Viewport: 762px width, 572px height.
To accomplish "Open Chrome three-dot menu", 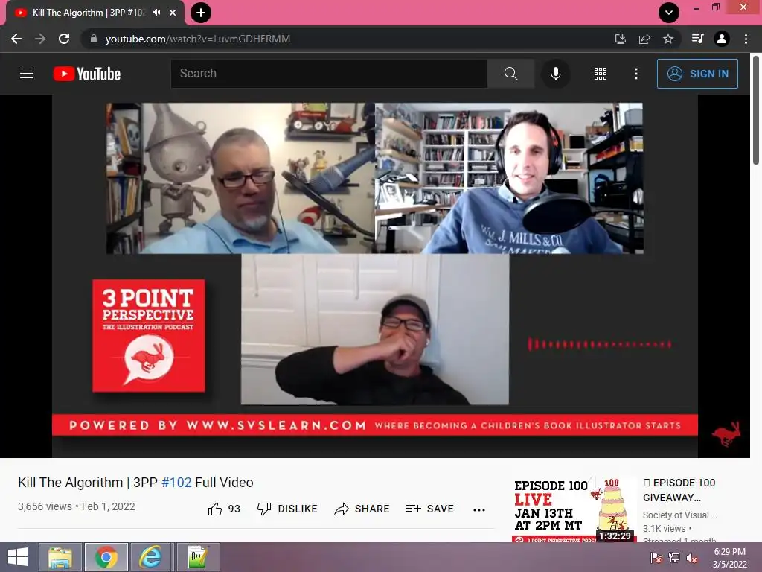I will [746, 39].
